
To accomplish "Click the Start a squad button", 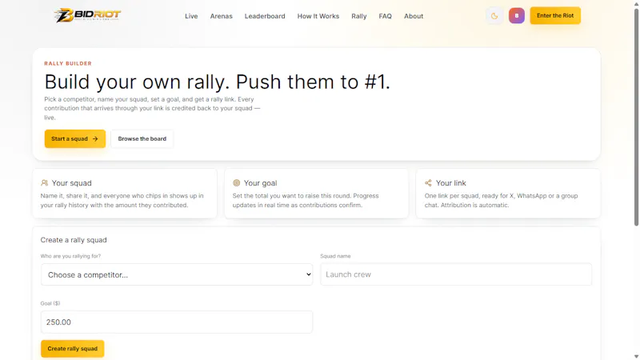I will pyautogui.click(x=75, y=138).
